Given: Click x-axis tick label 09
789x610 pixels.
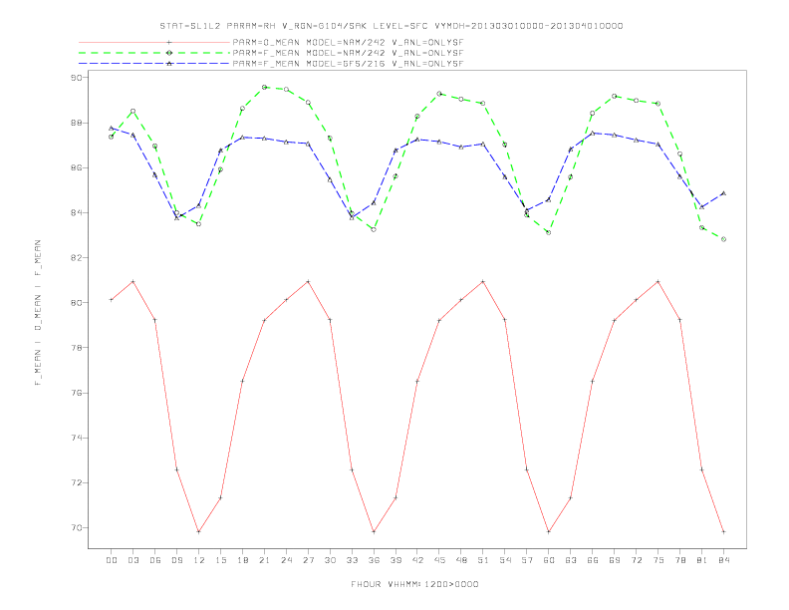Looking at the screenshot, I should coord(176,560).
